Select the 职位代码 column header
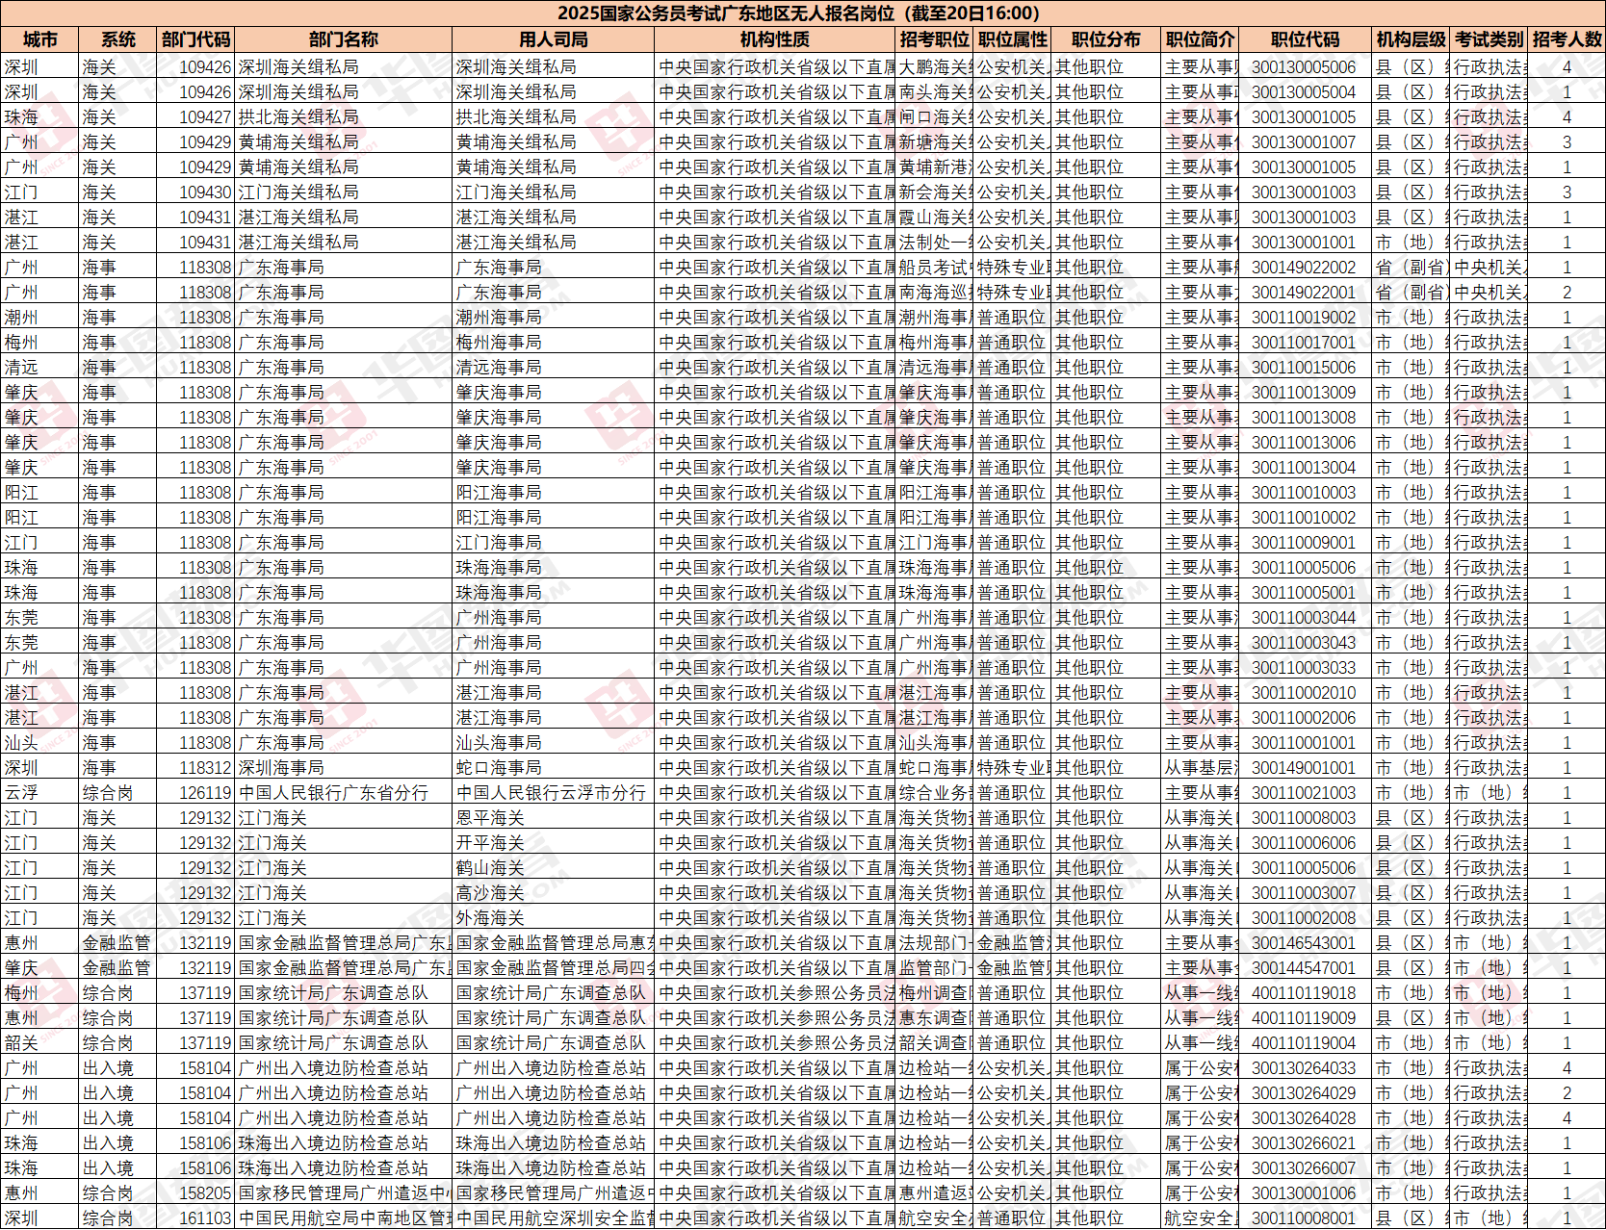The height and width of the screenshot is (1230, 1606). tap(1305, 39)
